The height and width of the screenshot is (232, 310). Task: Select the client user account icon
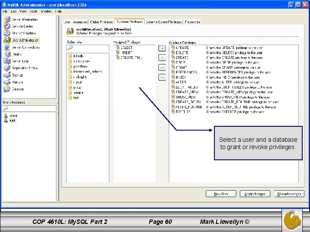click(6, 116)
